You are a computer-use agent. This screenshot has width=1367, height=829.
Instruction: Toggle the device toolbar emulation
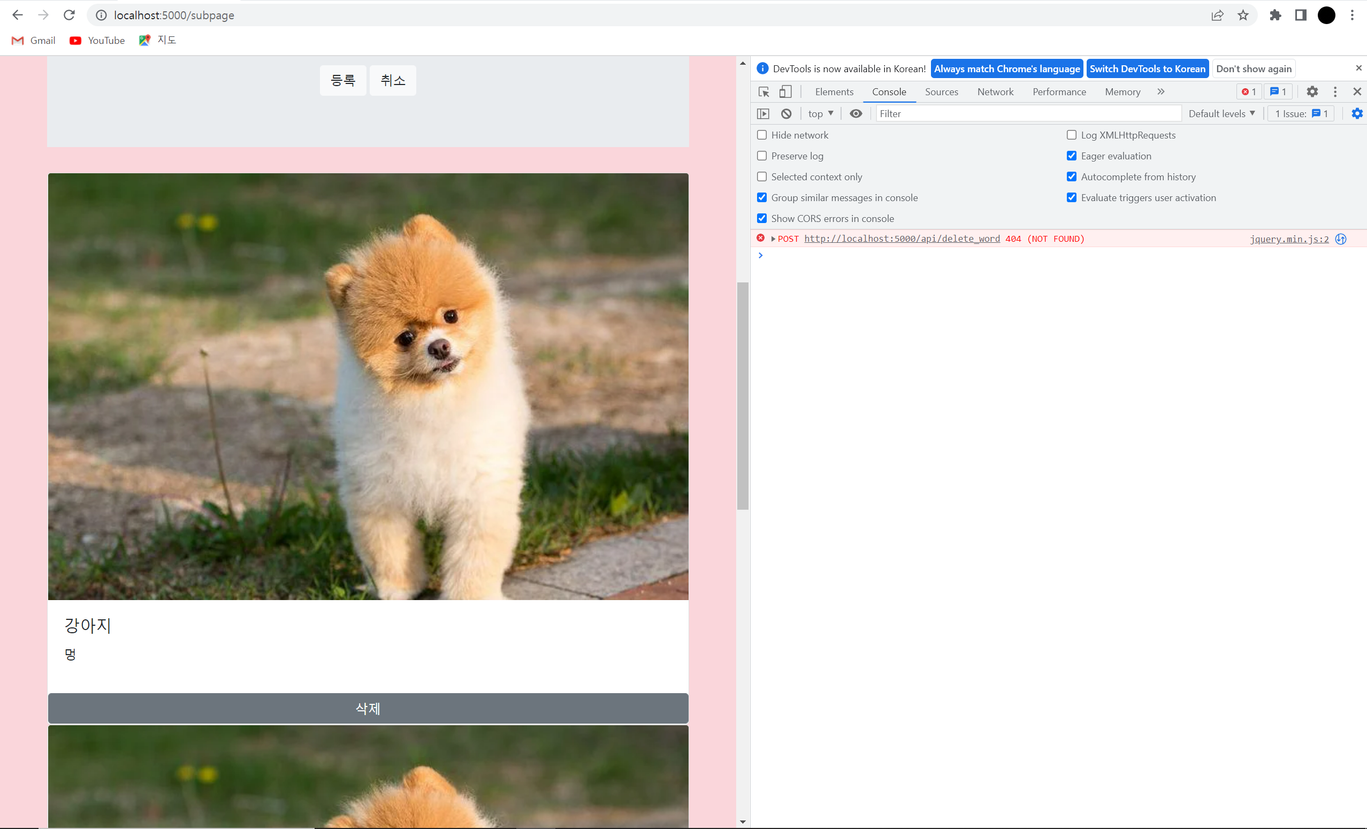[x=785, y=91]
